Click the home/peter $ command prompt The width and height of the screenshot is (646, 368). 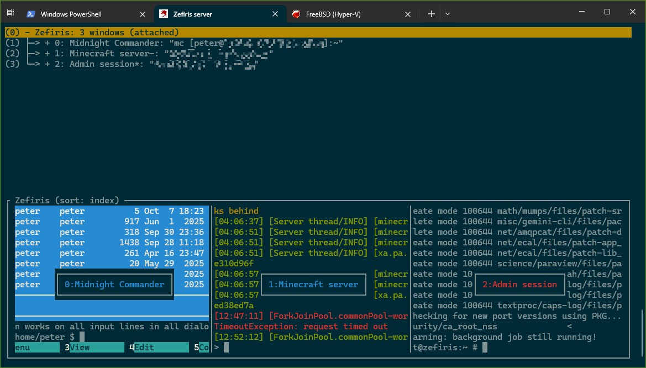pyautogui.click(x=49, y=337)
